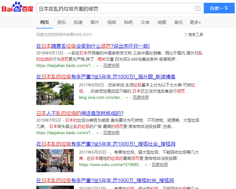Open street trees thumbnail of Sina result
This screenshot has width=236, height=189.
(55, 93)
